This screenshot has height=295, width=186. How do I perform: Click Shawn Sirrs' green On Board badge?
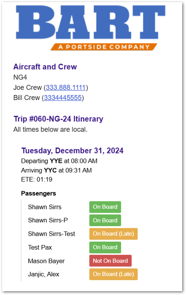[x=105, y=207]
